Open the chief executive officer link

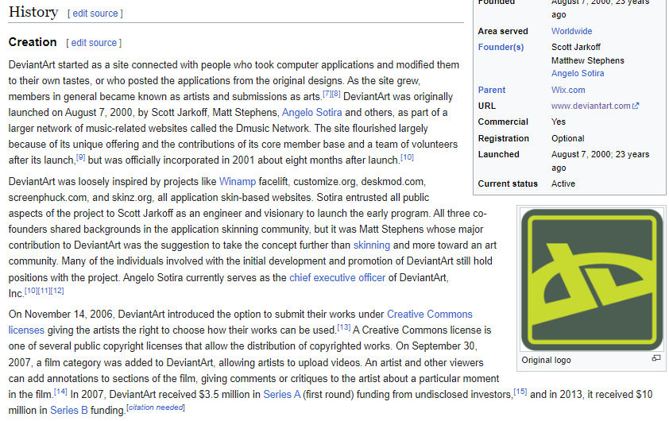click(337, 278)
